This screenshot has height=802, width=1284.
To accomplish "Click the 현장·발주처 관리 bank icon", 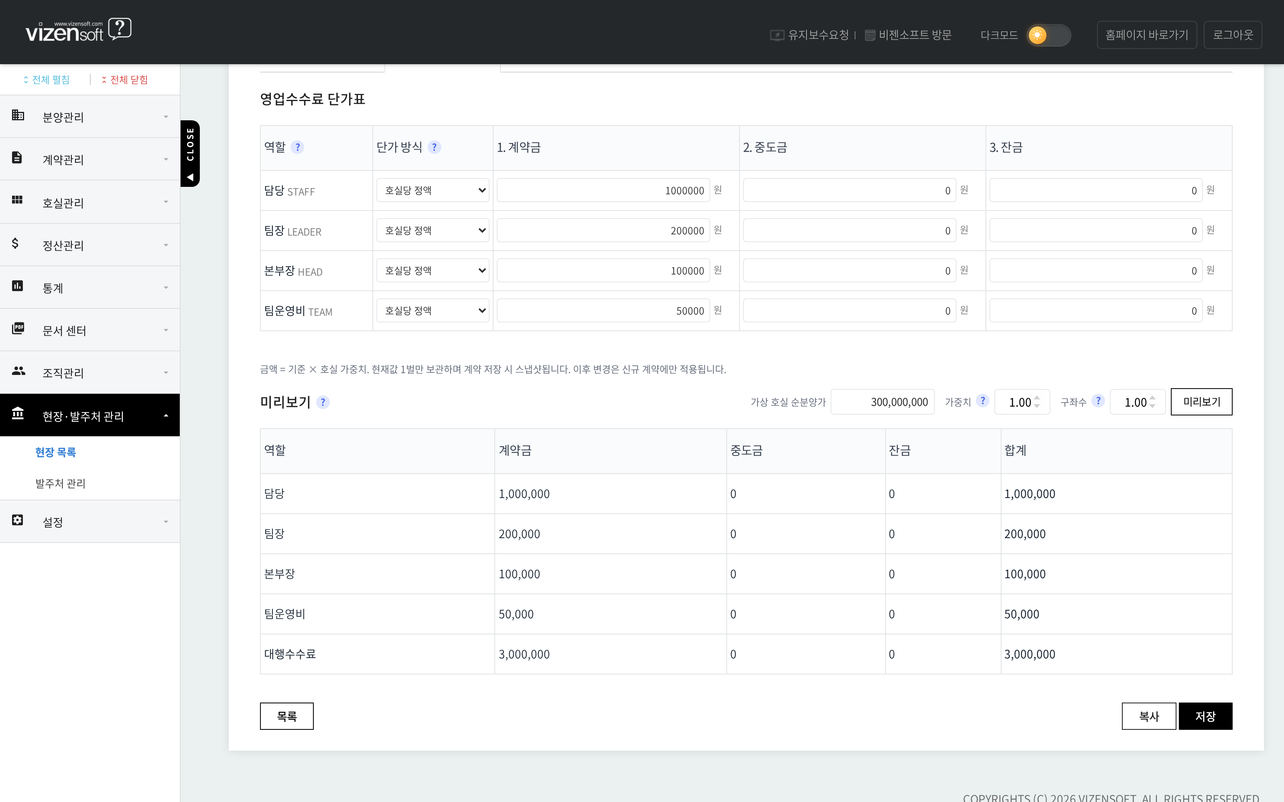I will pyautogui.click(x=18, y=413).
